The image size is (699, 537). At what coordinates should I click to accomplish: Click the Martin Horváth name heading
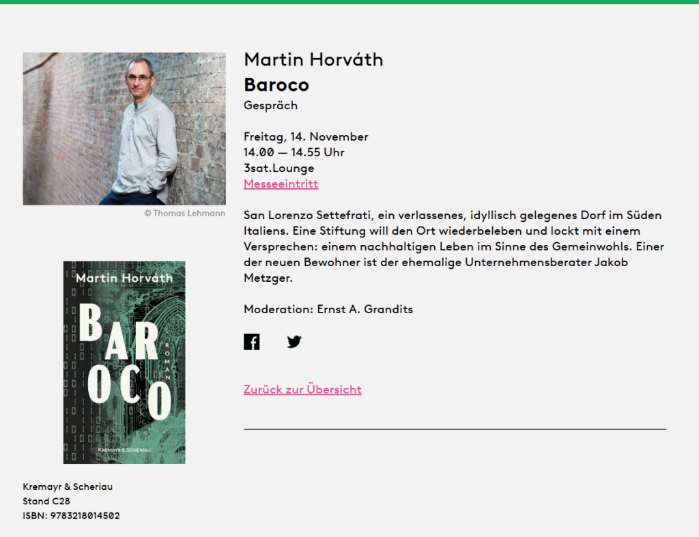coord(313,60)
